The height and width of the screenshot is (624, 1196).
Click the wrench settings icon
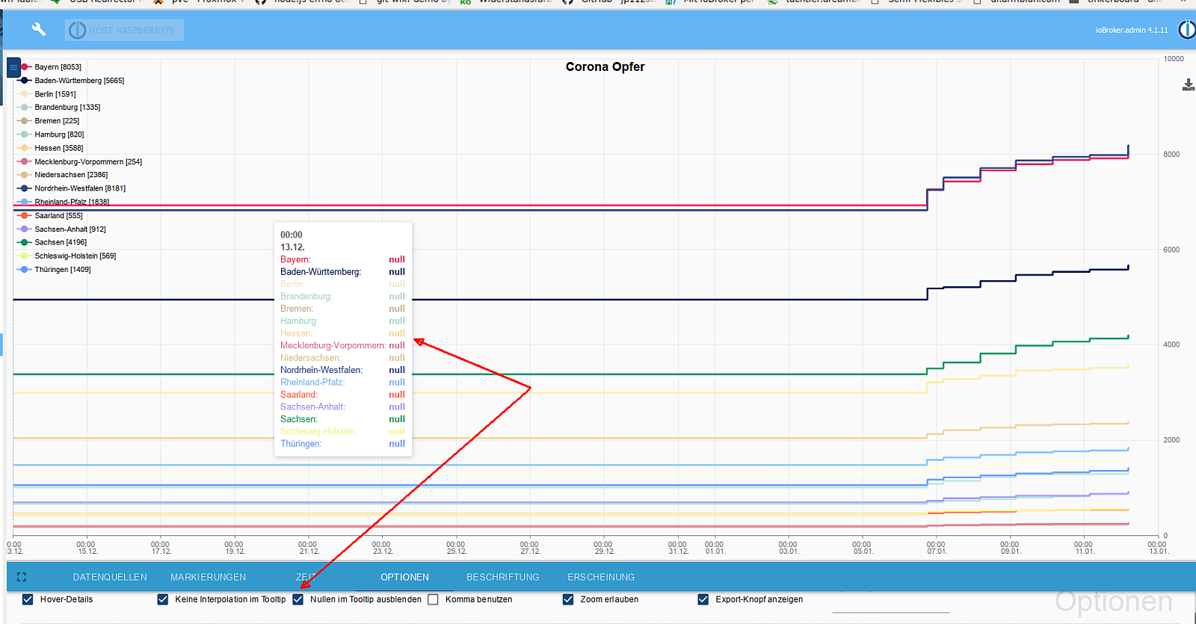pyautogui.click(x=39, y=29)
